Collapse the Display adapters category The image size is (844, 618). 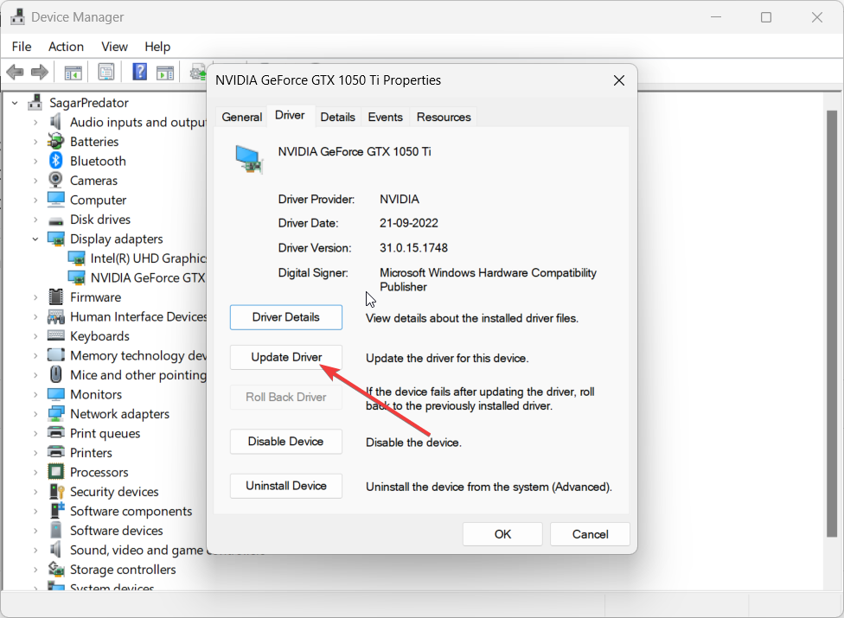(x=35, y=239)
